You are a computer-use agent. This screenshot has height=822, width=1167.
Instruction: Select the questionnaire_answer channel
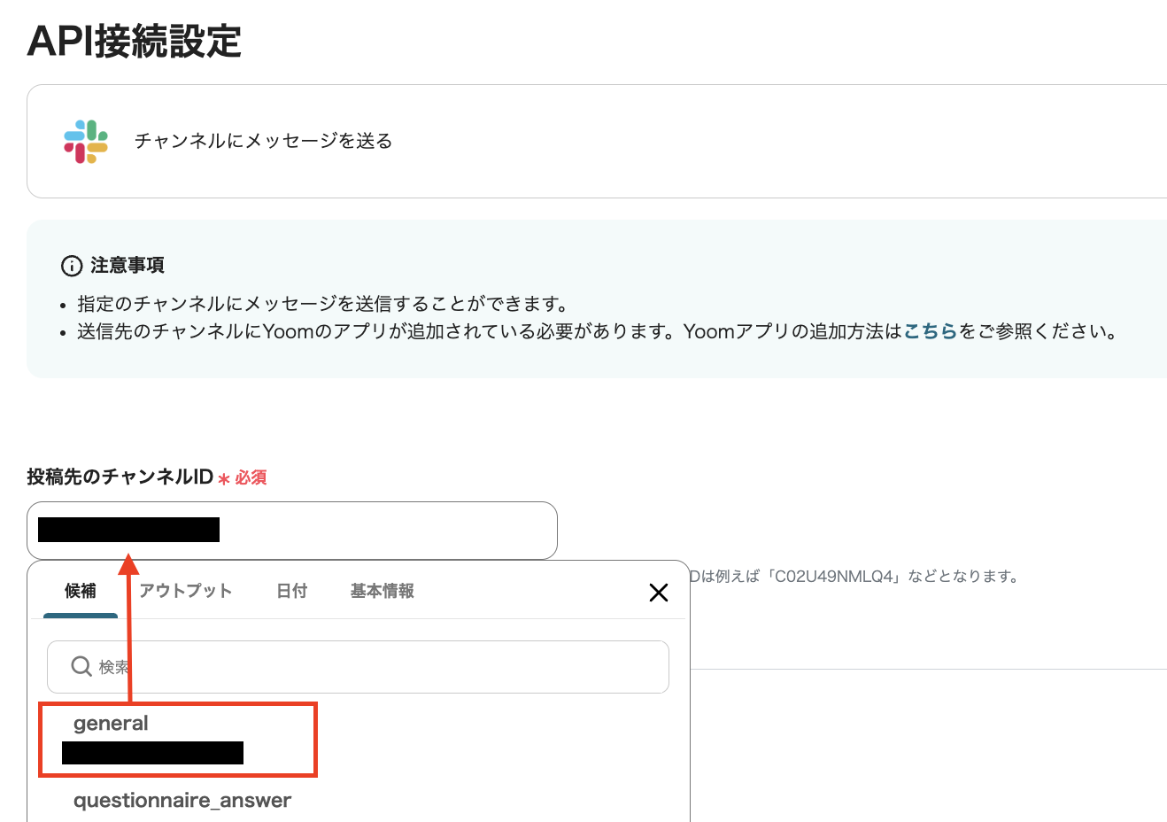pos(182,800)
